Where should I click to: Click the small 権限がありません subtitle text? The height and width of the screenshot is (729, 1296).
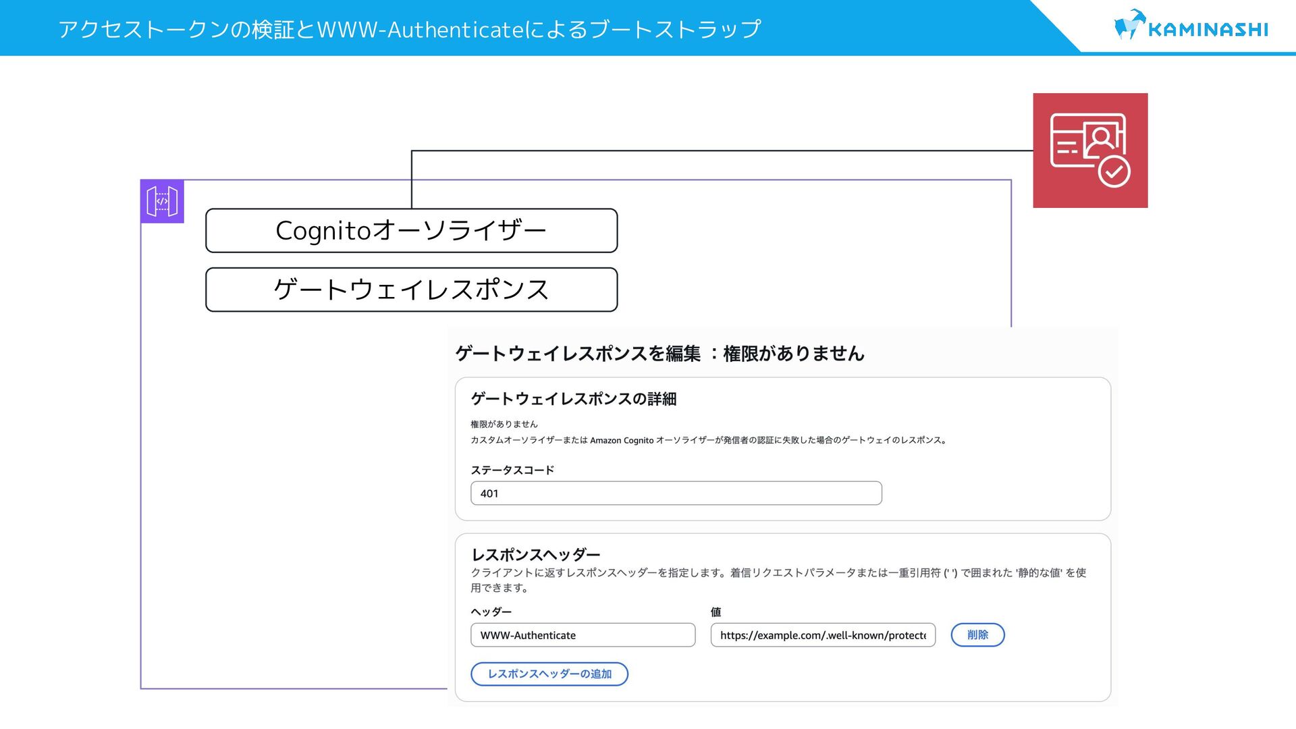point(504,424)
